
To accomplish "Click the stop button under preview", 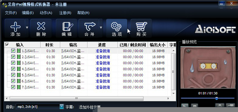I will [x=194, y=106].
